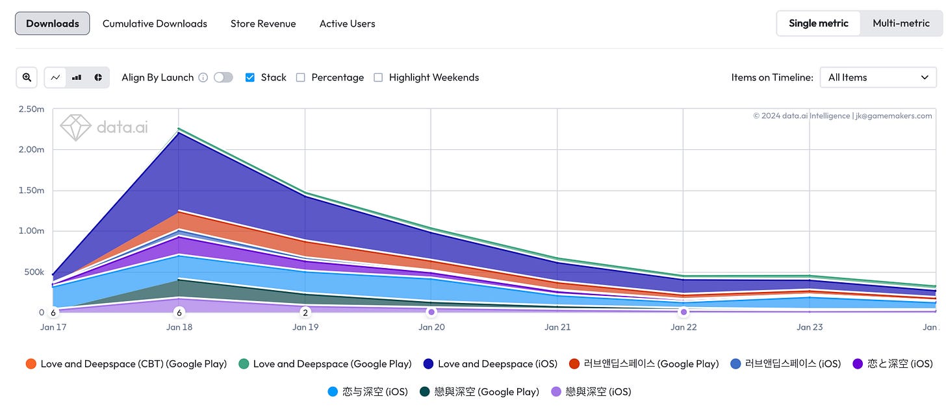
Task: Open the Cumulative Downloads tab
Action: (x=155, y=23)
